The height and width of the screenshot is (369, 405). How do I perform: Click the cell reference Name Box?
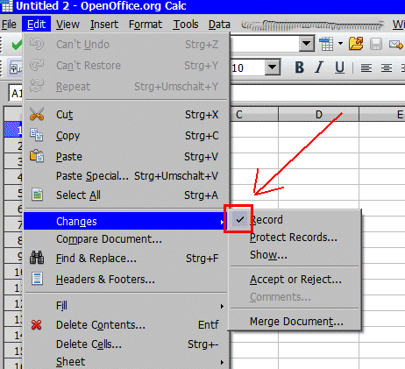tap(16, 93)
